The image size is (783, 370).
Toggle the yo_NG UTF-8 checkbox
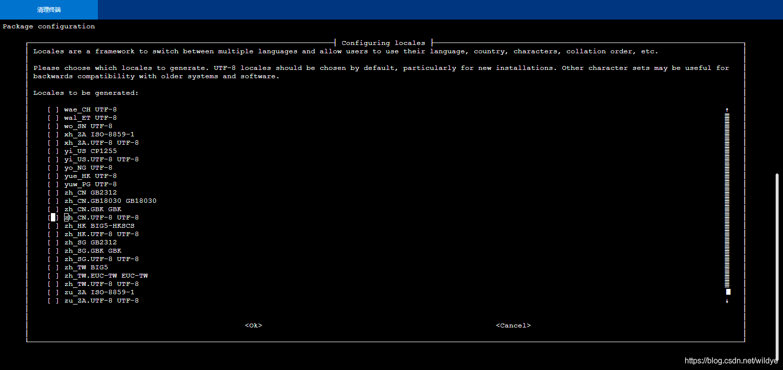(53, 168)
